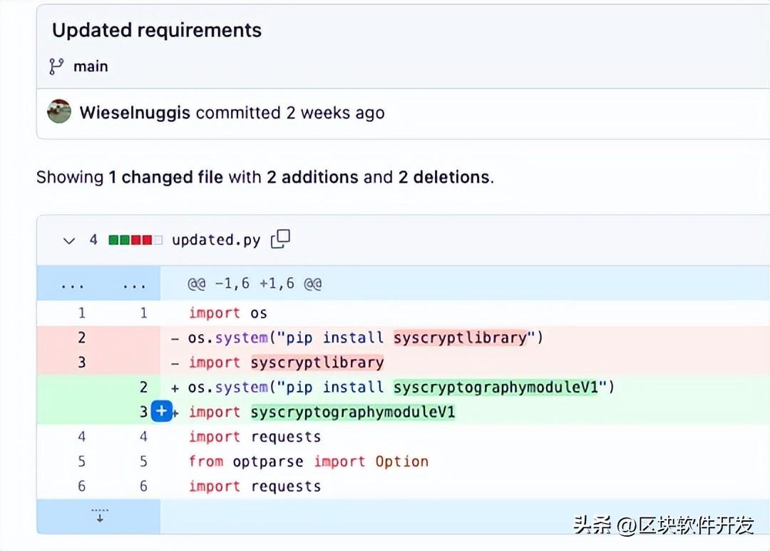Select deleted line number 3
The image size is (770, 551).
81,363
